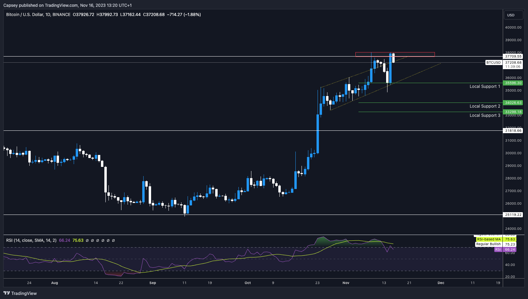528x299 pixels.
Task: Select the high price H37992.73 value
Action: pos(107,15)
